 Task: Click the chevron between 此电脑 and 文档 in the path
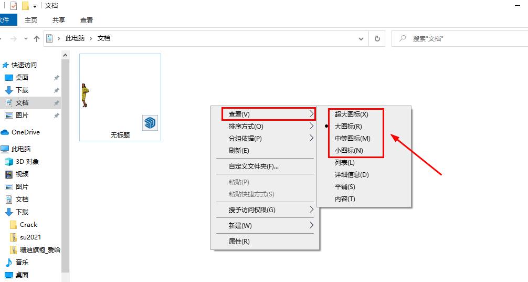coord(91,38)
